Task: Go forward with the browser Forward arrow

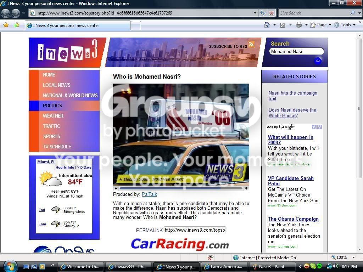Action: click(x=16, y=13)
